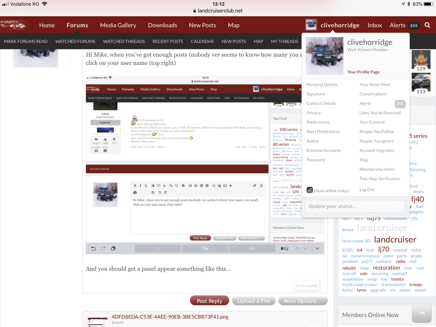Click the scroll-to-top arrow button
The width and height of the screenshot is (436, 327).
click(422, 313)
